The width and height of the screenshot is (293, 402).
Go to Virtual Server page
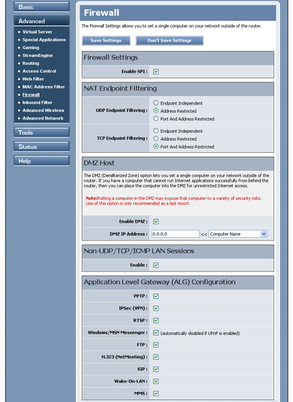37,31
